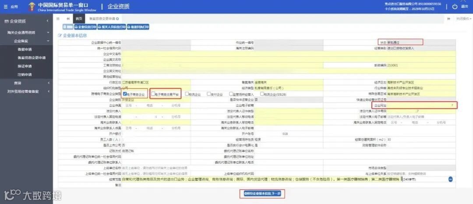473x204 pixels.
Task: Open the 应用 hamburger menu
Action: click(x=11, y=7)
